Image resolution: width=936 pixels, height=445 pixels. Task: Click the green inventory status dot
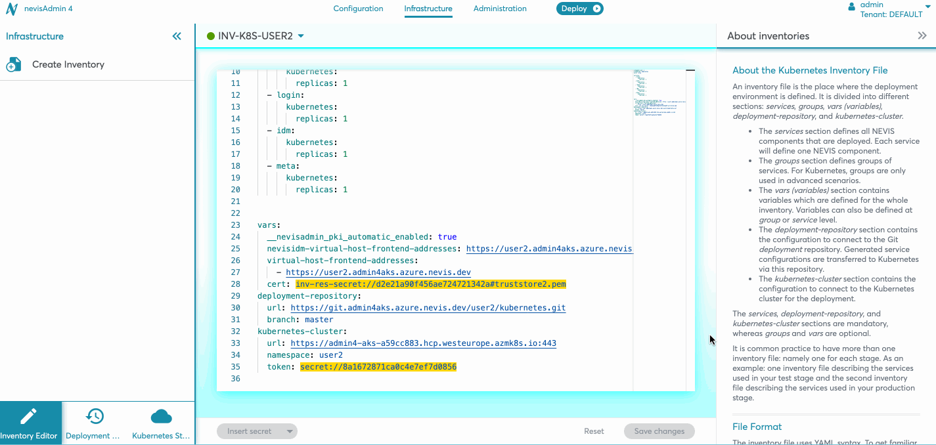click(211, 36)
